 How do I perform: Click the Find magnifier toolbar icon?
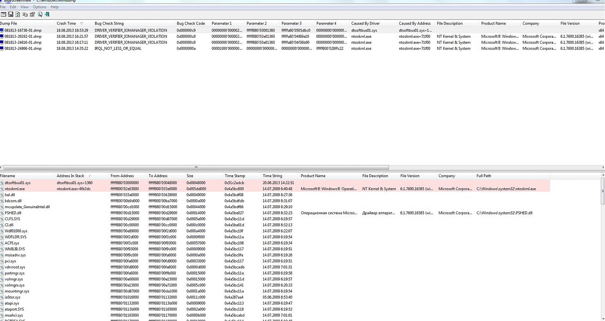point(40,14)
